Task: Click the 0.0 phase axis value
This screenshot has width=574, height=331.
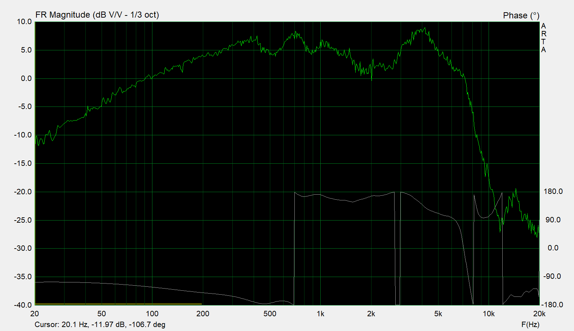Action: 553,248
